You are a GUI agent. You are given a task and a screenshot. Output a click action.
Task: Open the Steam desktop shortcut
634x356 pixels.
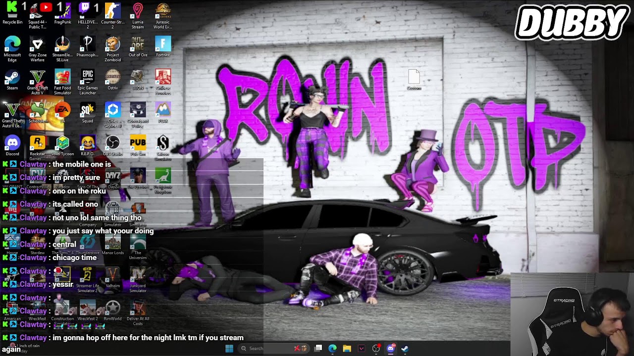tap(12, 80)
